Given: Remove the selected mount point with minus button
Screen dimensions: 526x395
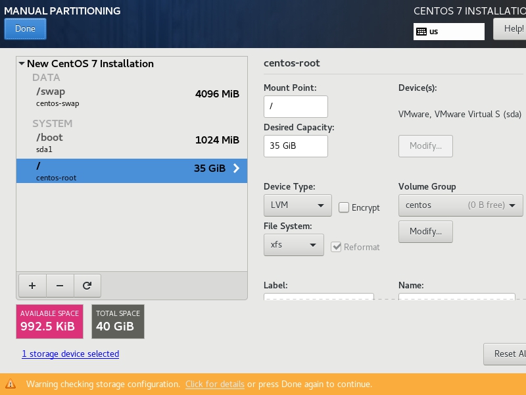Looking at the screenshot, I should 60,286.
